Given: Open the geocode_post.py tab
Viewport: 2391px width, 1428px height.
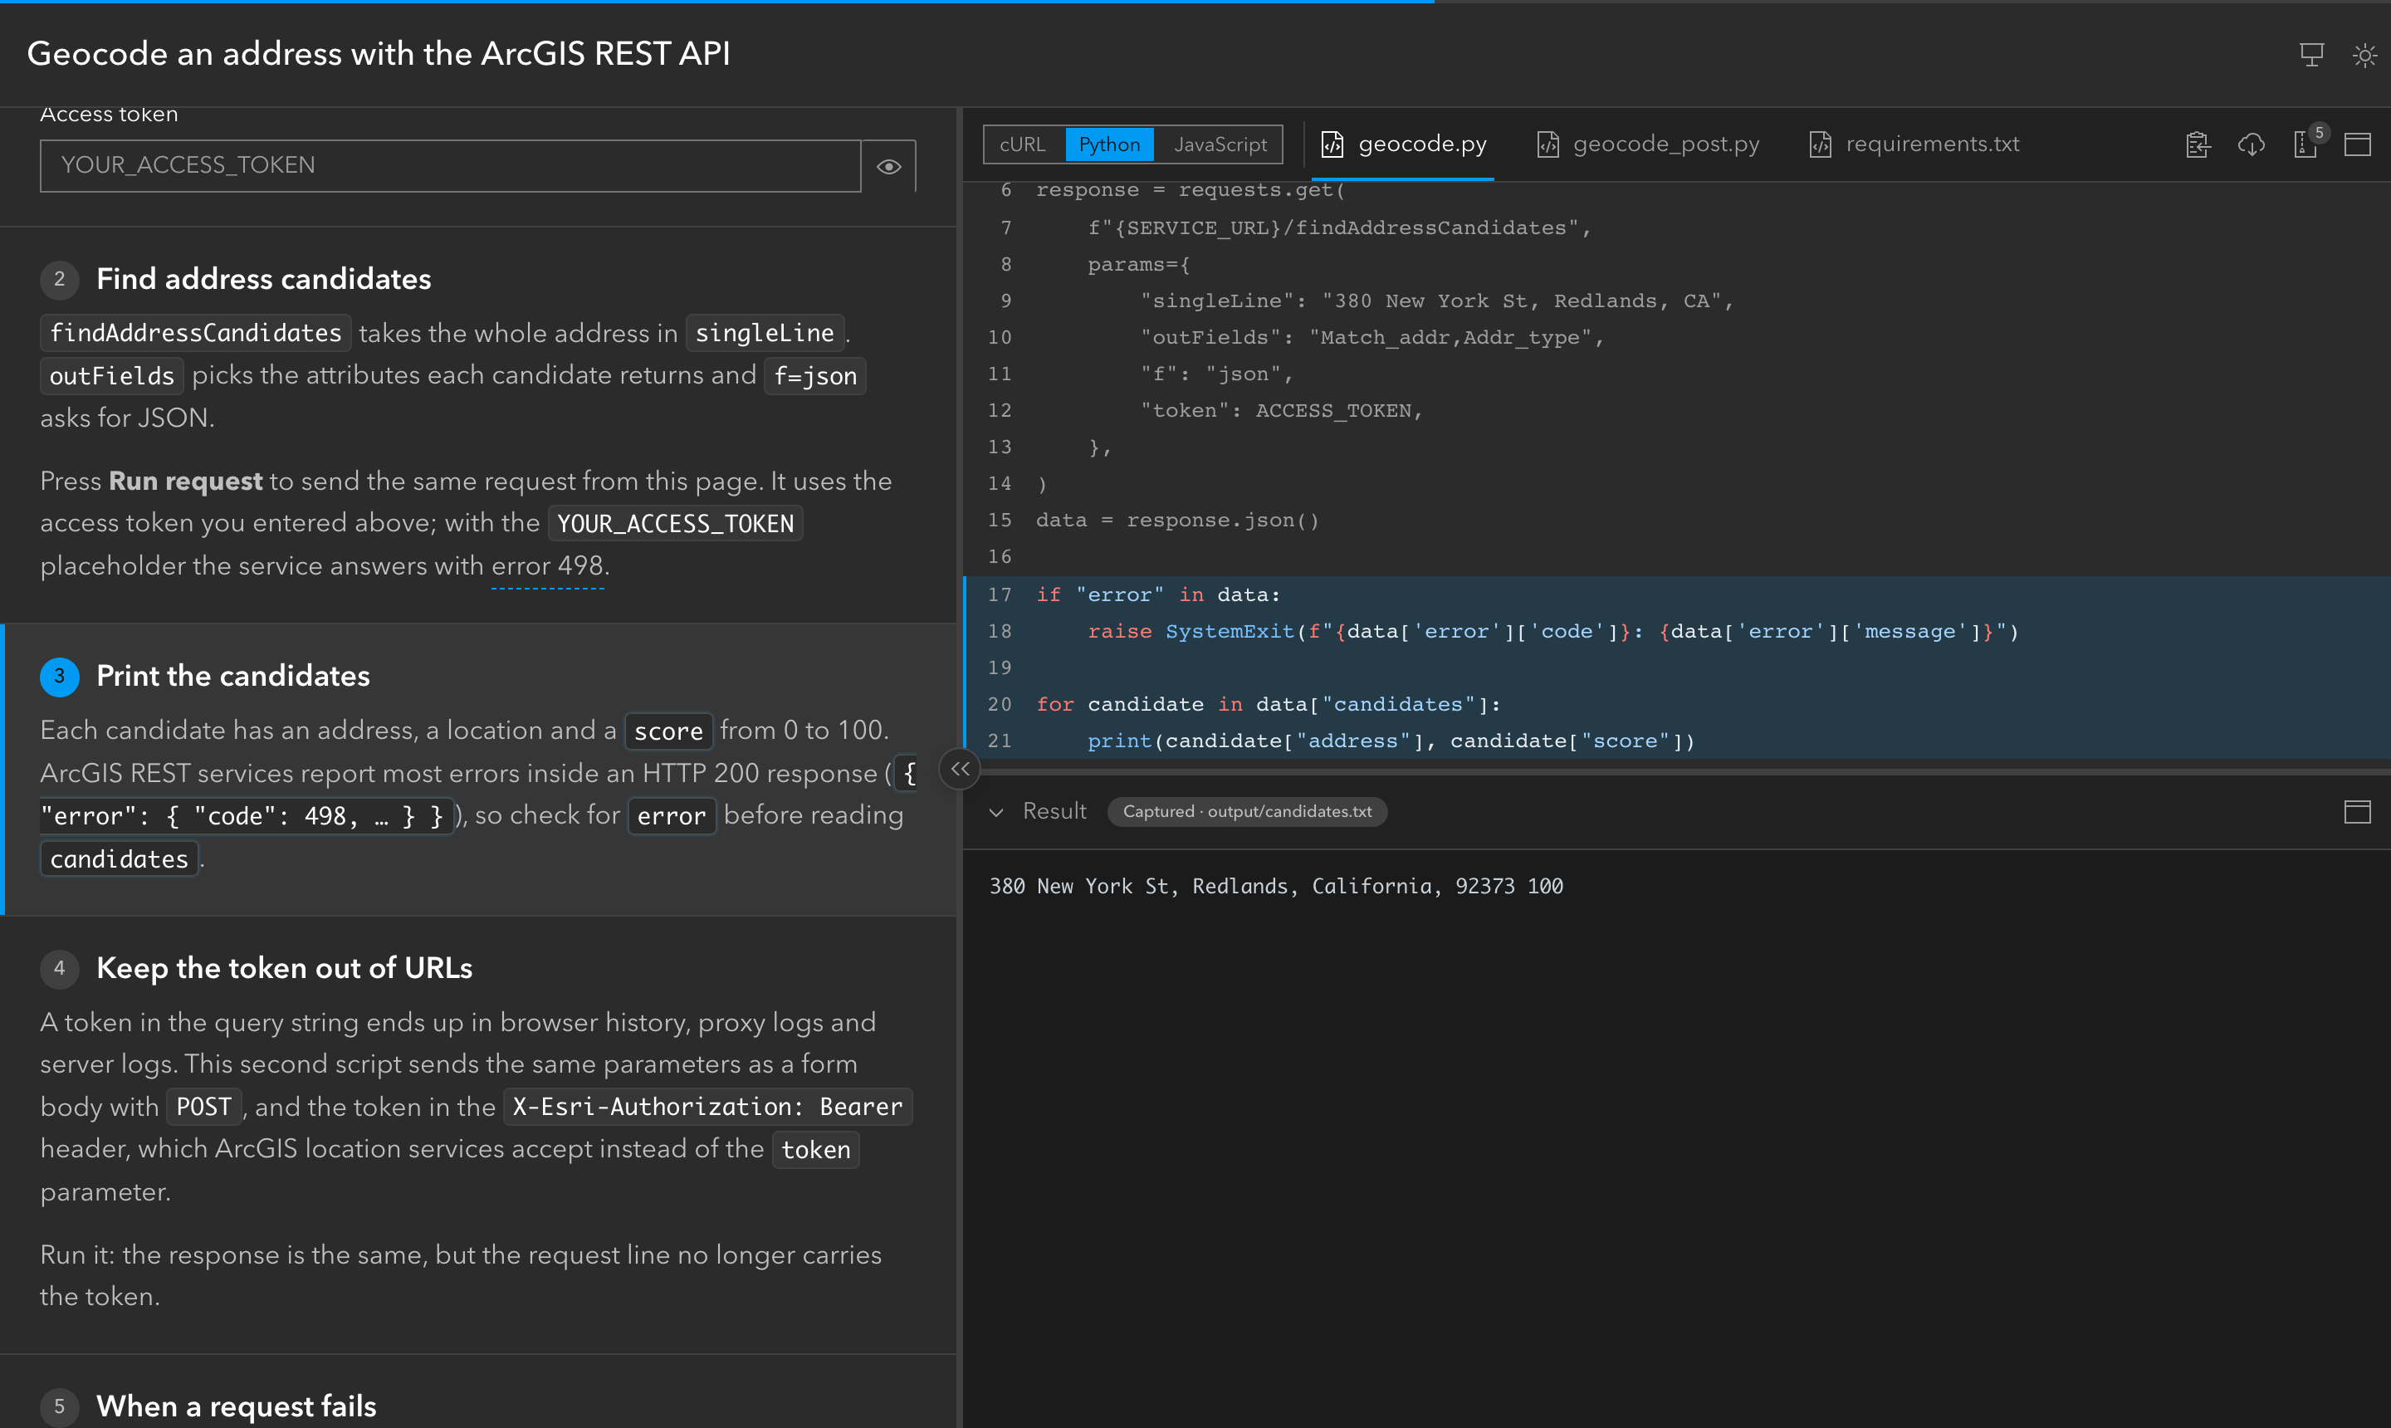Looking at the screenshot, I should [1648, 144].
